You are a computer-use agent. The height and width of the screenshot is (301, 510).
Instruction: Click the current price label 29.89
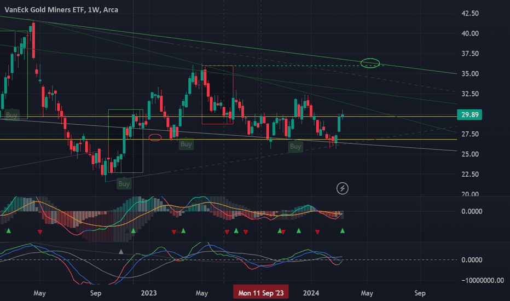point(470,114)
